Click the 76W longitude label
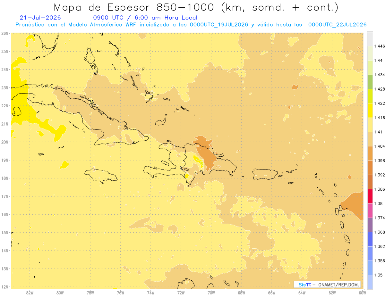Viewport: 385px width, 297px height. point(120,293)
